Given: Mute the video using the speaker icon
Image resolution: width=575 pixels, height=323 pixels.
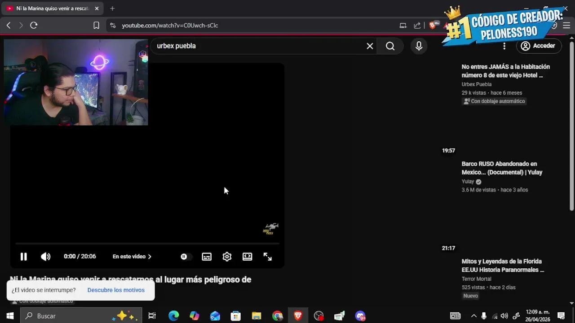Looking at the screenshot, I should 45,257.
